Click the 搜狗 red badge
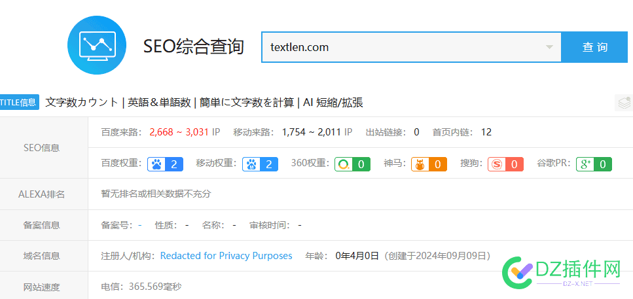The width and height of the screenshot is (633, 299). click(505, 164)
